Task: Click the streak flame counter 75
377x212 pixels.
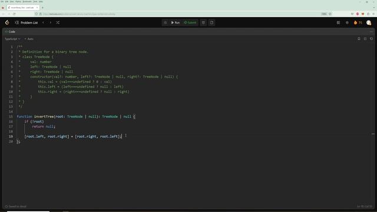Action: (358, 22)
